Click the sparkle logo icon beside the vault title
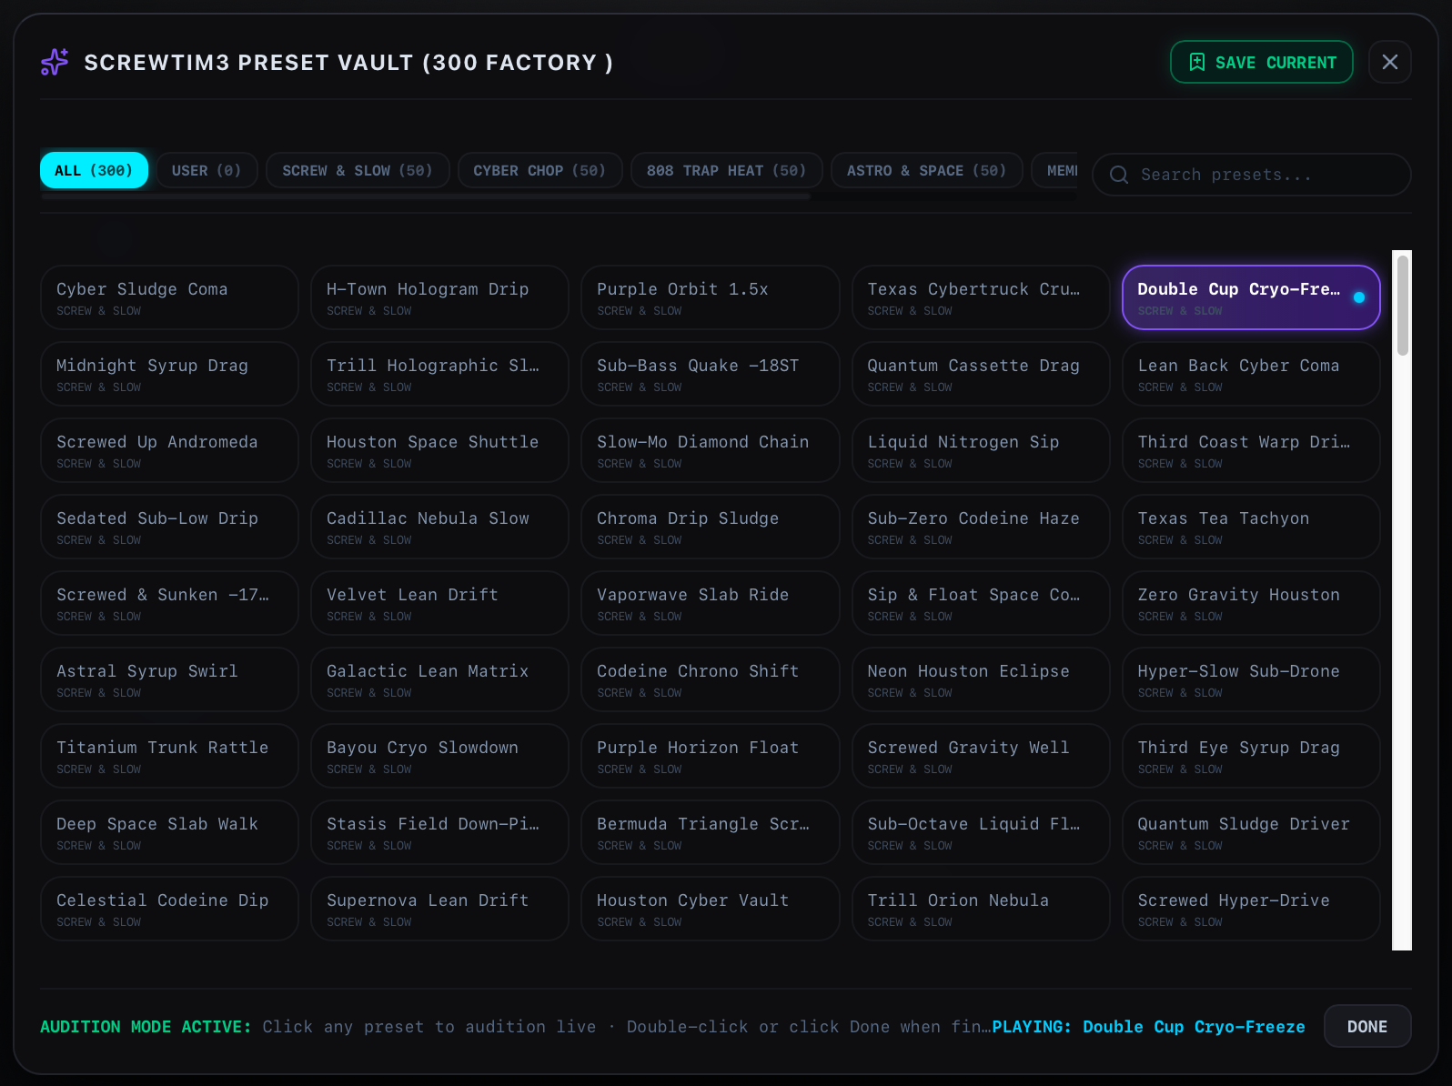Viewport: 1452px width, 1086px height. pos(55,62)
